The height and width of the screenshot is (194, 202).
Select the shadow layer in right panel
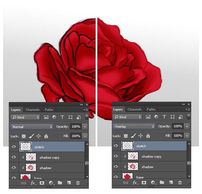coord(154,167)
